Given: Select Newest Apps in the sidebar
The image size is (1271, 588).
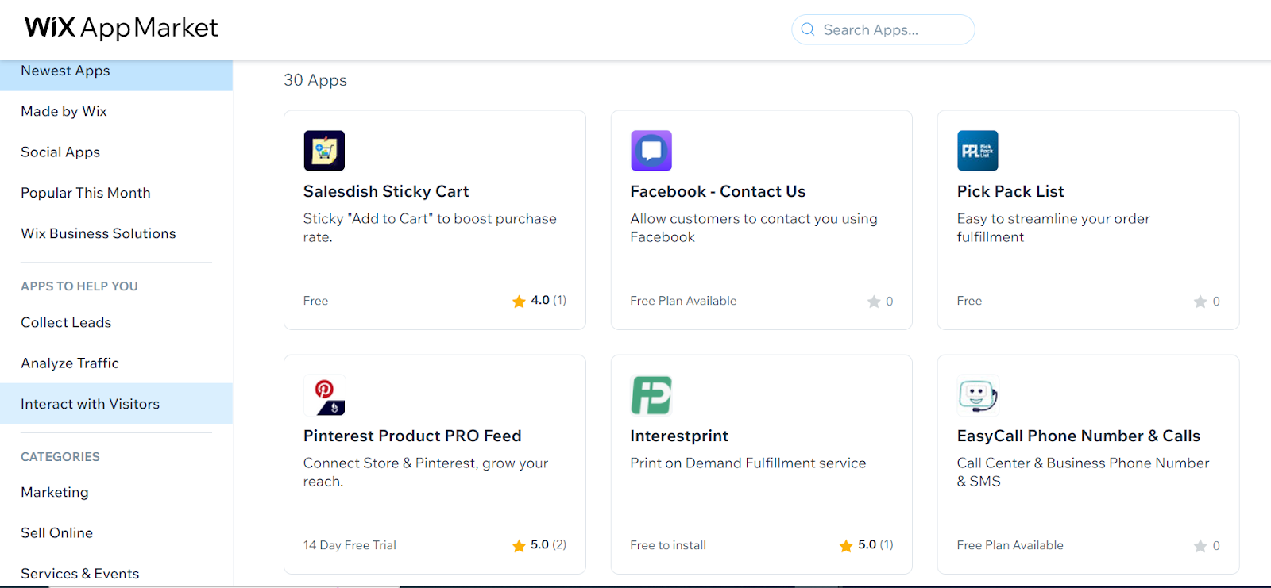Looking at the screenshot, I should (x=65, y=71).
